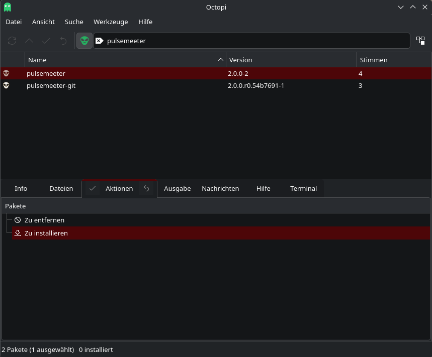Open the Suche menu
Image resolution: width=432 pixels, height=357 pixels.
(74, 22)
